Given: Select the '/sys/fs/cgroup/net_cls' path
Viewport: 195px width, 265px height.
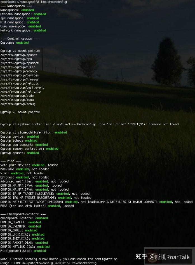Looking at the screenshot, I should click(x=19, y=83).
